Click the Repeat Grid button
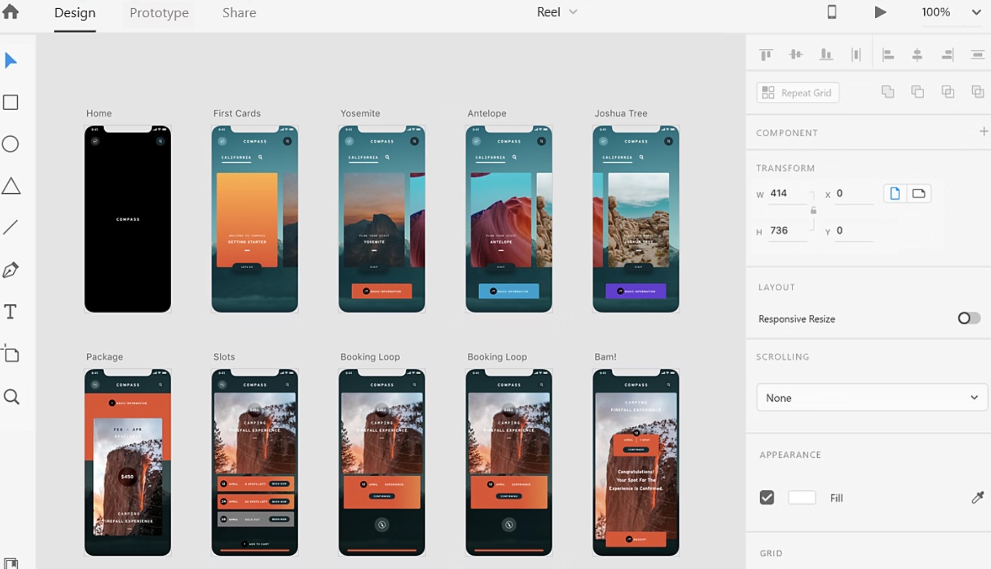This screenshot has width=991, height=569. (798, 93)
